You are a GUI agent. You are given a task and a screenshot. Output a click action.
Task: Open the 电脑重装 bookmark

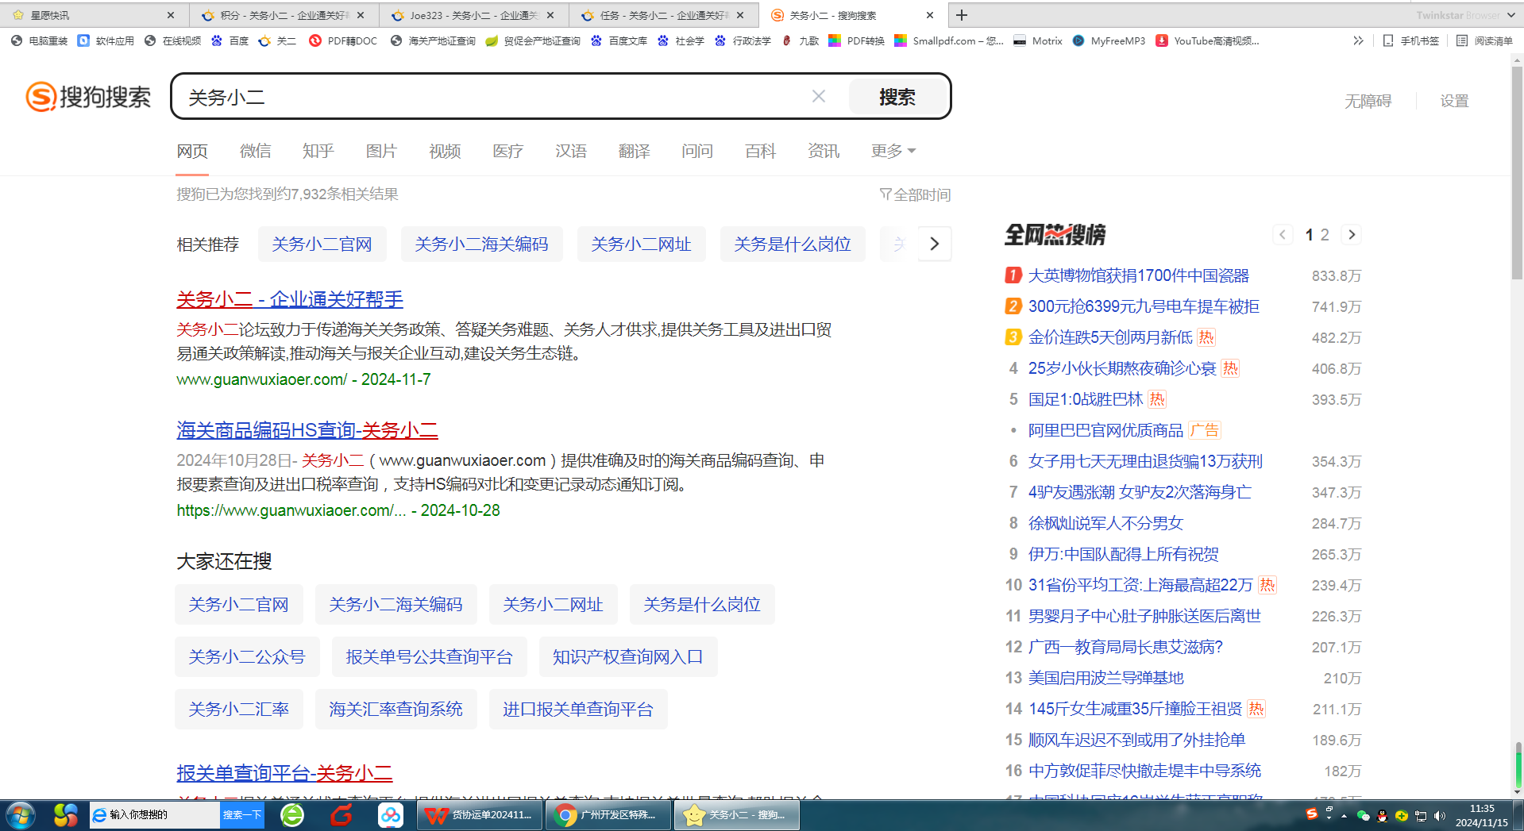tap(40, 40)
